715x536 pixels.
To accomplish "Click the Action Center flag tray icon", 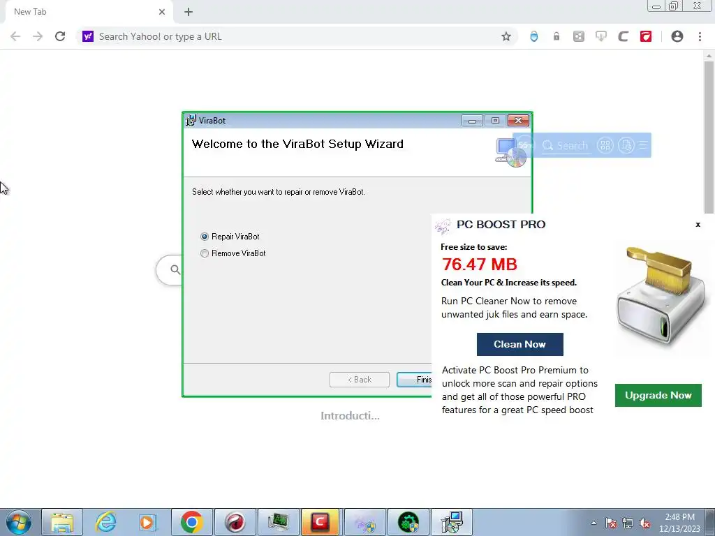I will coord(611,523).
